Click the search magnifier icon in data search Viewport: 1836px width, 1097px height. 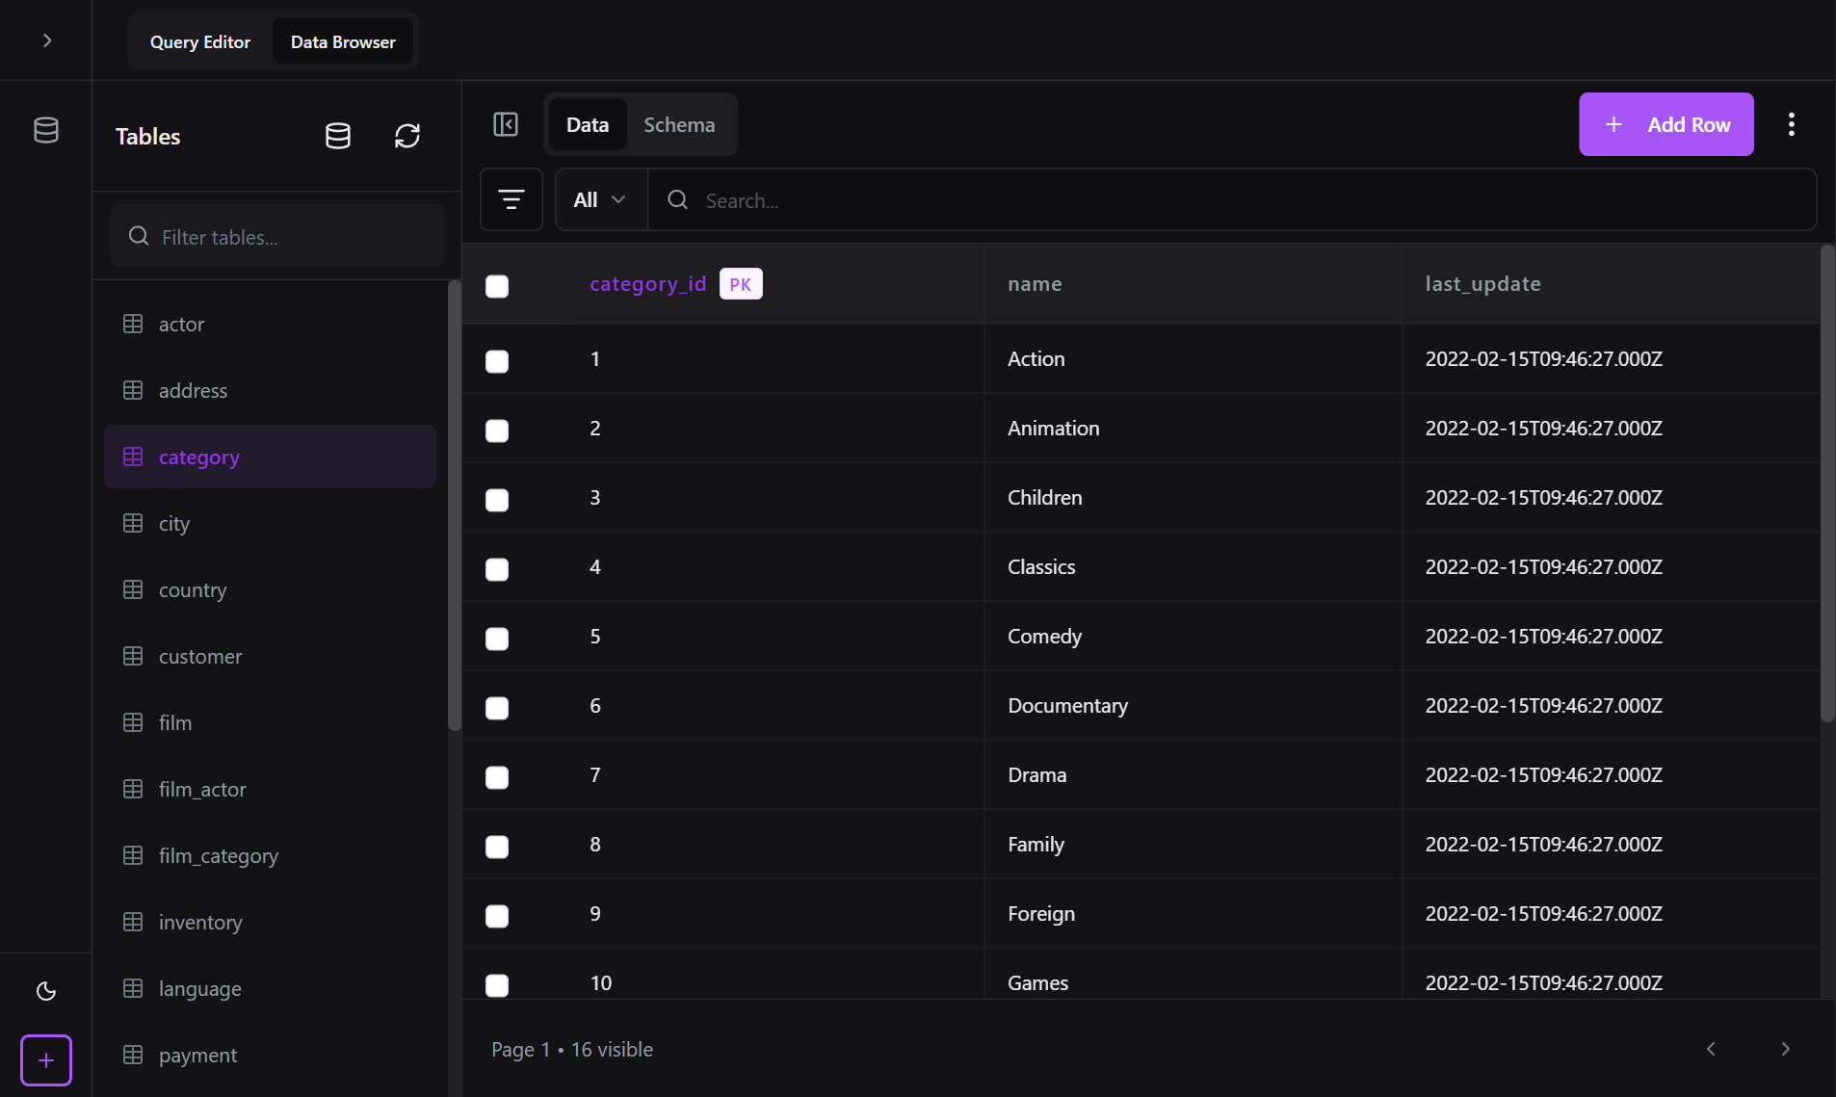(678, 199)
